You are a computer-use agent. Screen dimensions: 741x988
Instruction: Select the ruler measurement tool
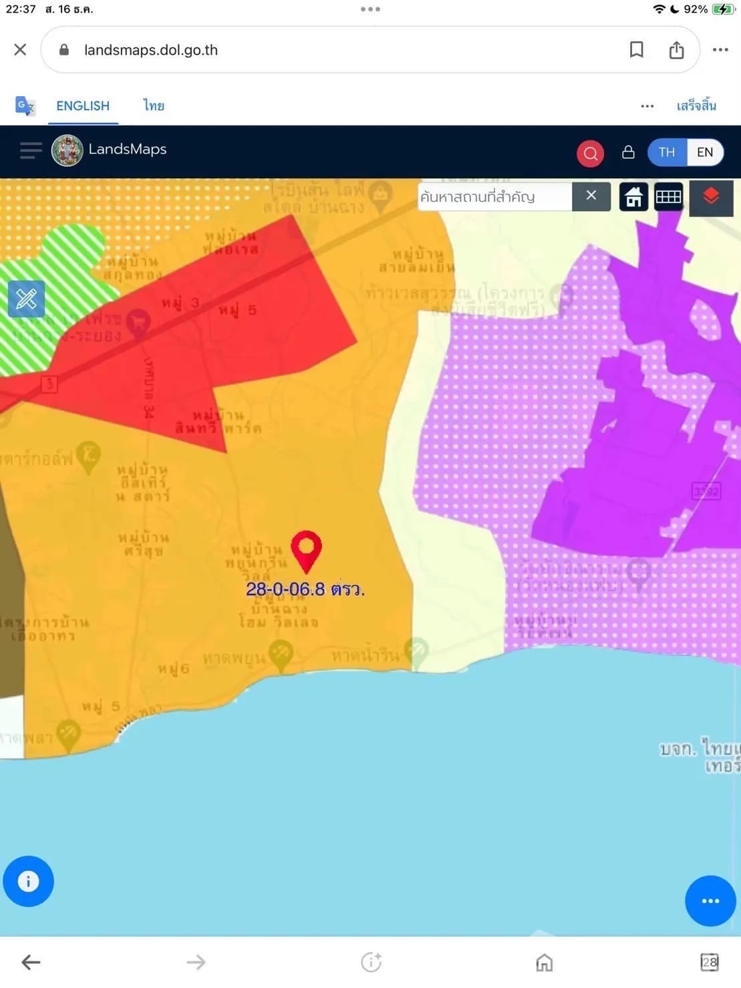click(x=27, y=299)
